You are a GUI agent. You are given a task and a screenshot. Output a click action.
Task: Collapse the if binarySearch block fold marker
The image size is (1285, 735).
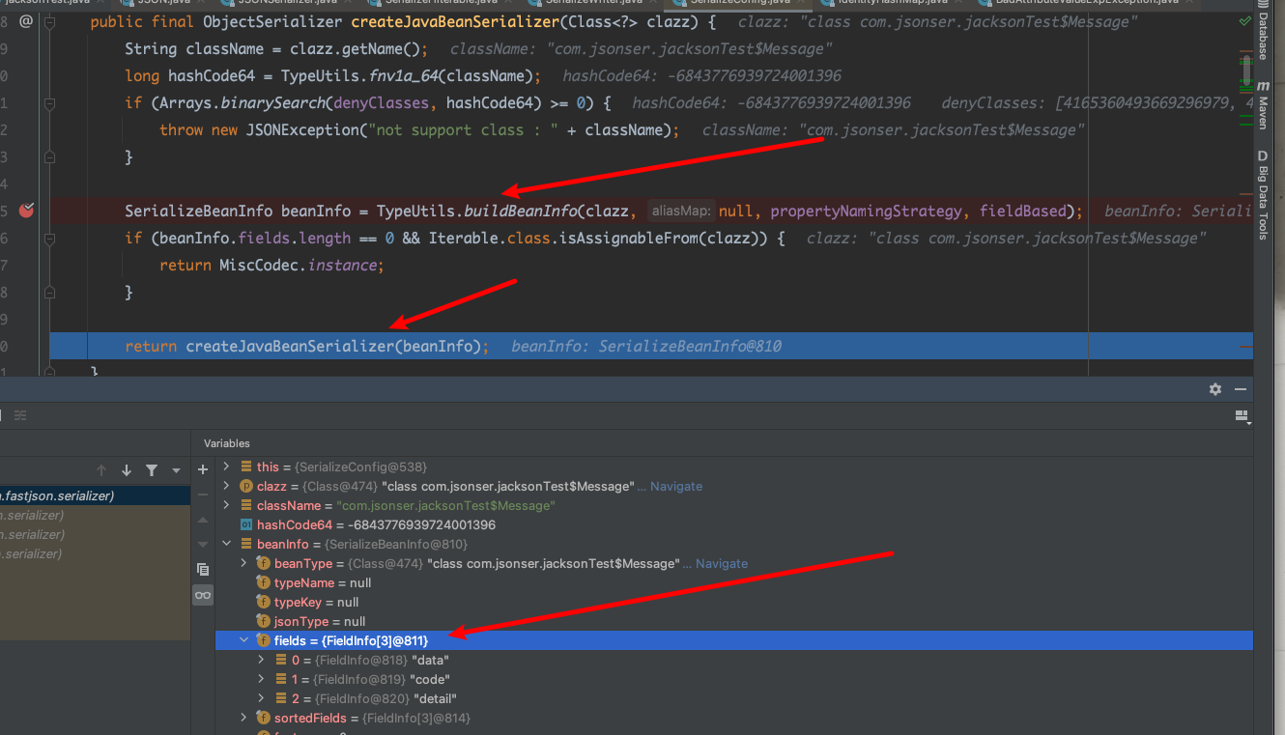click(50, 102)
